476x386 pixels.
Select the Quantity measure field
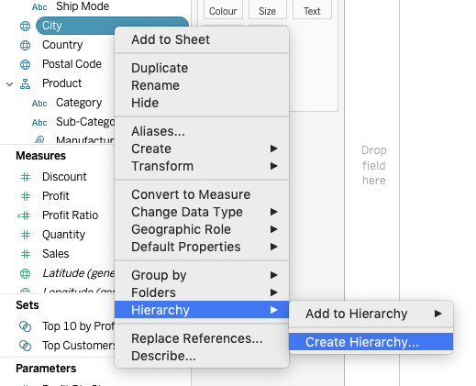(x=63, y=235)
